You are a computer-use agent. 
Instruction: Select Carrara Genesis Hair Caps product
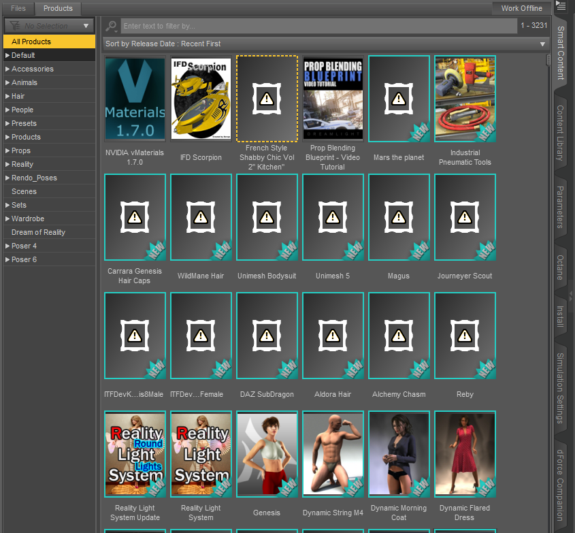pyautogui.click(x=135, y=217)
